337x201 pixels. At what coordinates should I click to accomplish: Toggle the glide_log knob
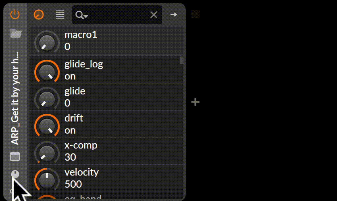[x=47, y=71]
